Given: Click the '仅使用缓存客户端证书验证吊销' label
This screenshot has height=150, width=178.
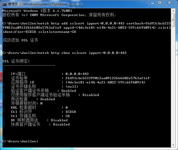Looking at the screenshot, I should (x=40, y=95).
